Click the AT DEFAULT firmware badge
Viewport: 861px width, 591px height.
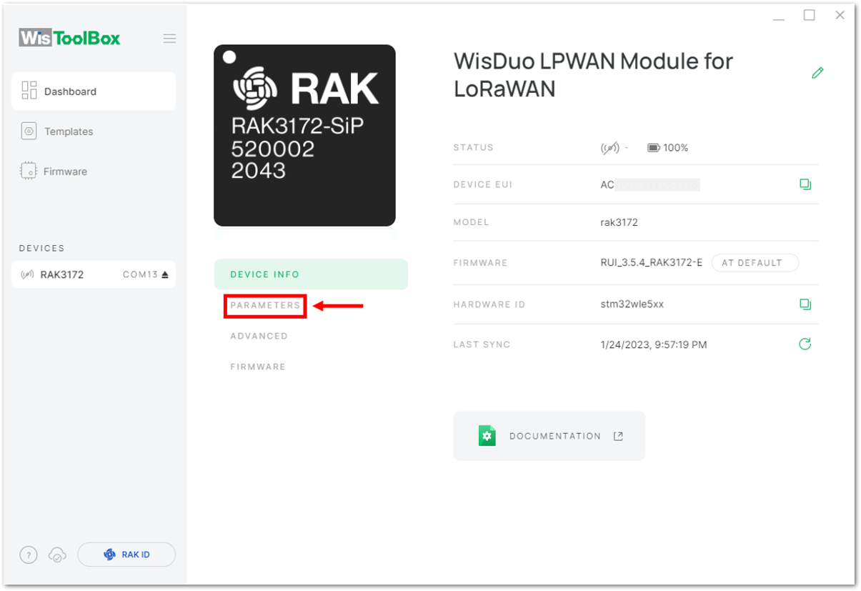click(755, 263)
